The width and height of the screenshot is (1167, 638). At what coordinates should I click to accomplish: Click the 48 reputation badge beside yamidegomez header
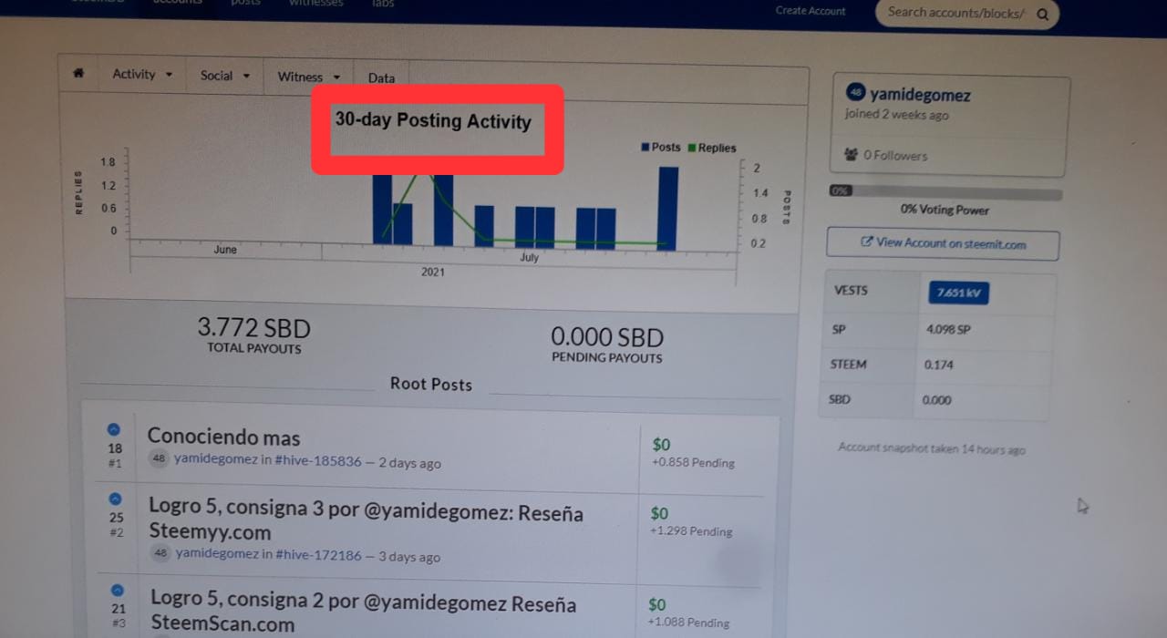(855, 92)
